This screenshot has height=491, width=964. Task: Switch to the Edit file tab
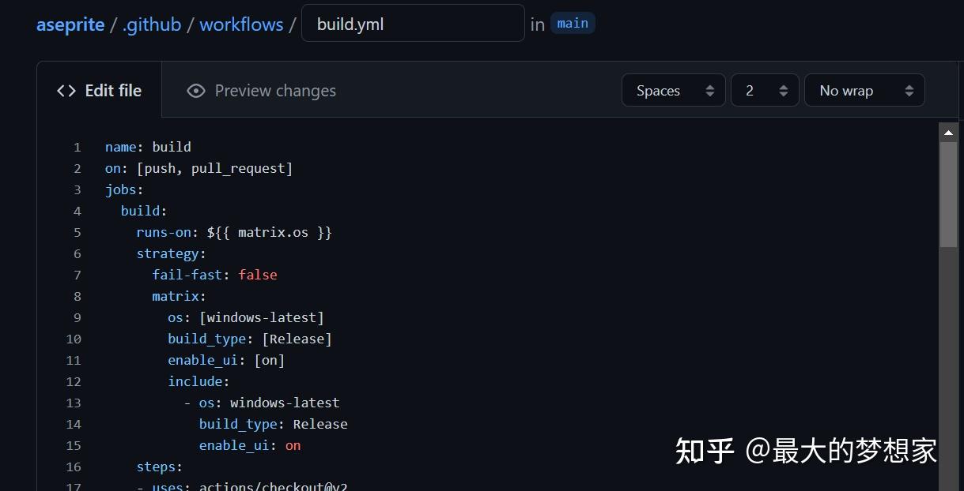coord(100,91)
